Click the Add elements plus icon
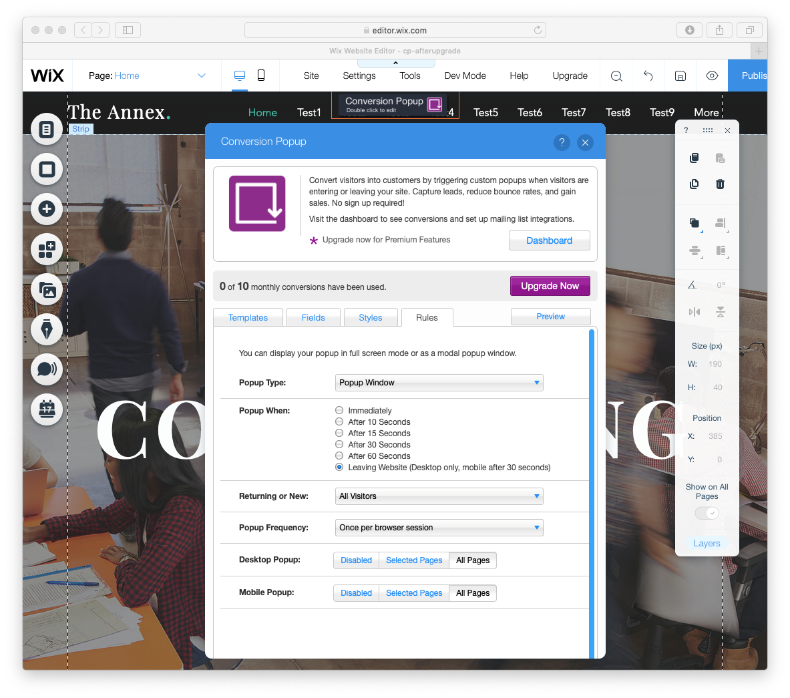Screen dimensions: 790x698 [x=46, y=208]
